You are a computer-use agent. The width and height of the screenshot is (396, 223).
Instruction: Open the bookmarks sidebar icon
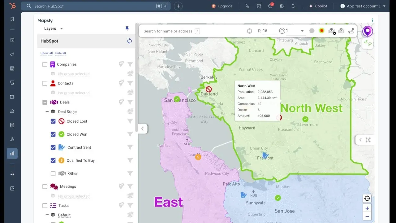click(12, 19)
